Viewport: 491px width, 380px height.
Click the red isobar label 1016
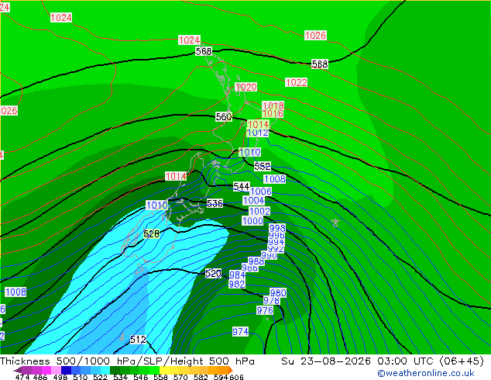[273, 113]
